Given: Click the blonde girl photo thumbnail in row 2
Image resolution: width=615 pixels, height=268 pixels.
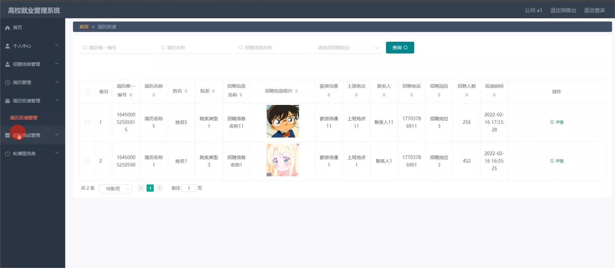Looking at the screenshot, I should pyautogui.click(x=283, y=160).
